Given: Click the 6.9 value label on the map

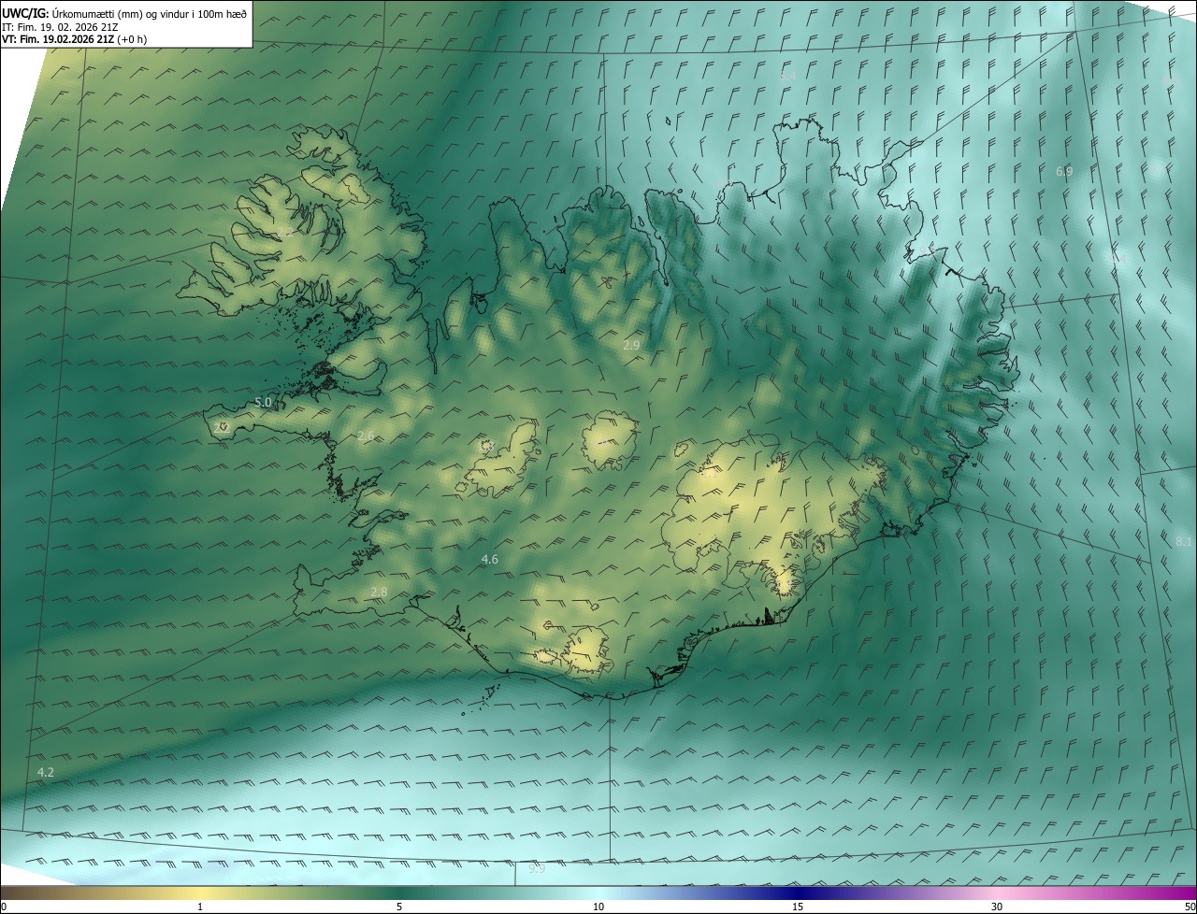Looking at the screenshot, I should click(1064, 171).
